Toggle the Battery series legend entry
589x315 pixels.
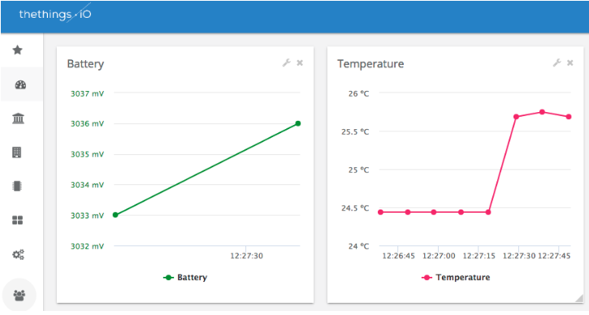coord(185,278)
